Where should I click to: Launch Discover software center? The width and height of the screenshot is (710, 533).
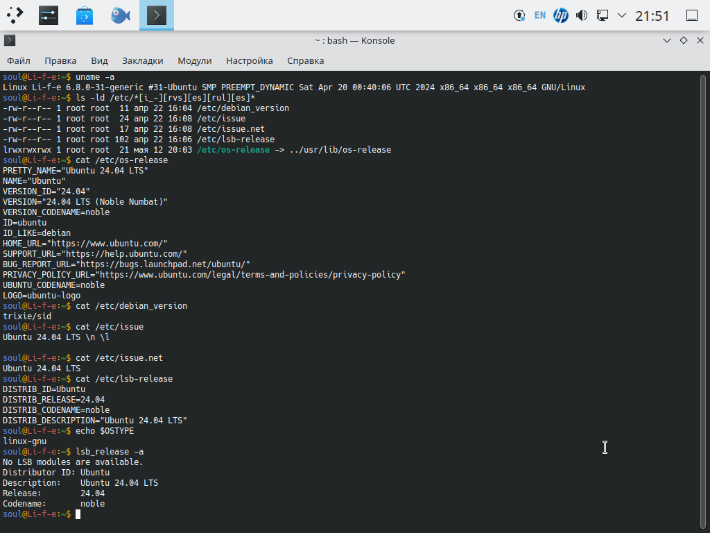coord(84,15)
